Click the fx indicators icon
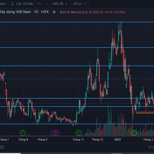 pos(12,4)
